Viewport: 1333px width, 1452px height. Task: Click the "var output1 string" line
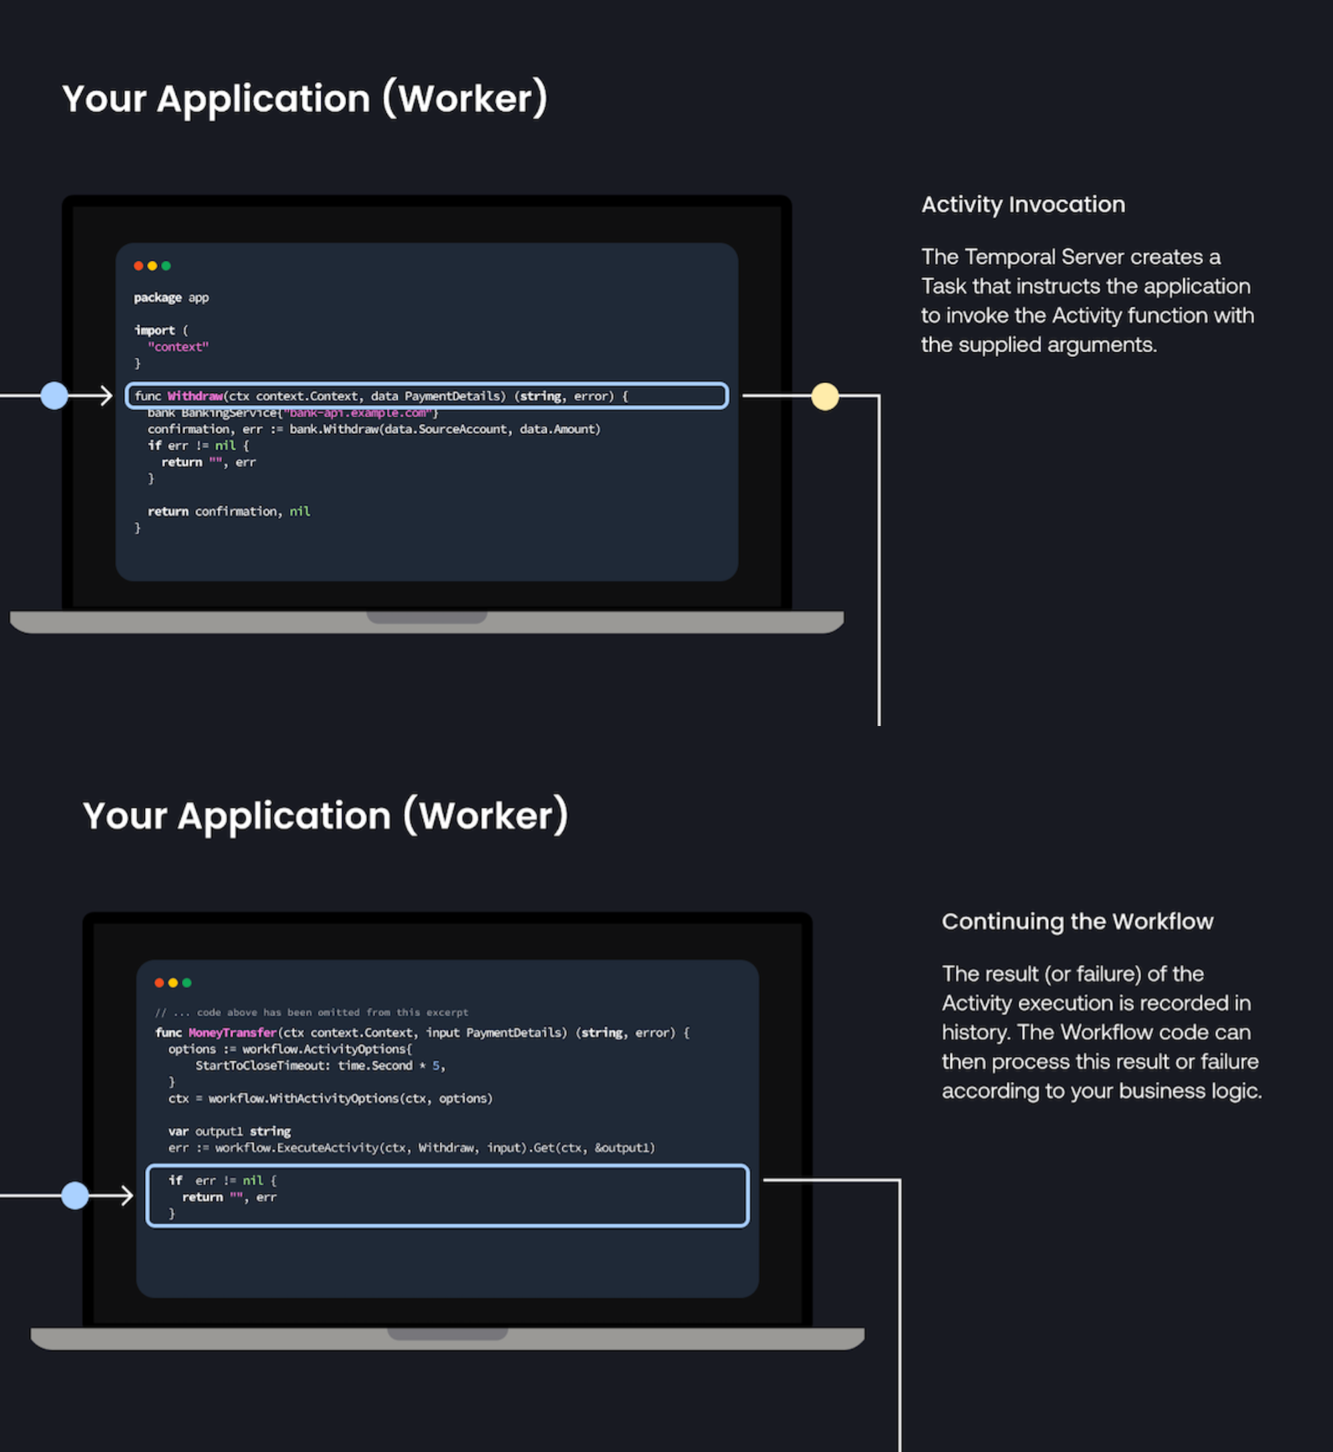coord(229,1132)
